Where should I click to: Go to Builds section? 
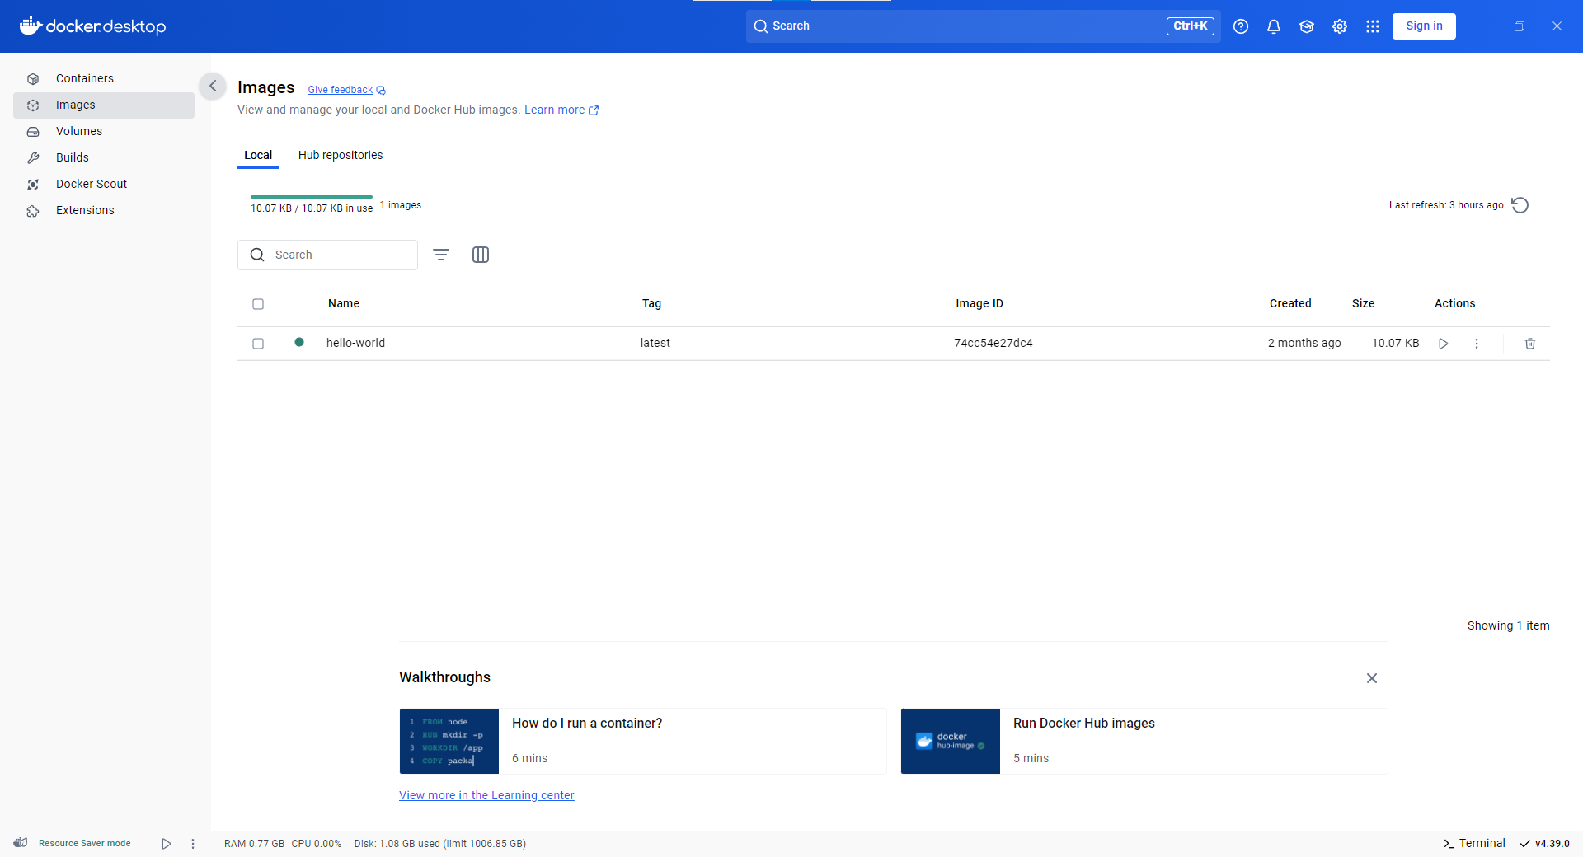click(104, 157)
